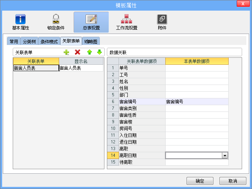Click row number 15 header

tap(113, 162)
